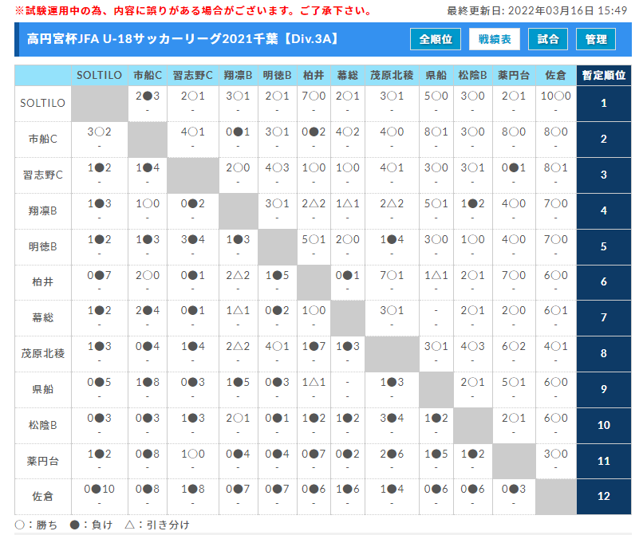The height and width of the screenshot is (535, 643).
Task: Click 明徳B vs 柏井 score 5○1
Action: (314, 239)
